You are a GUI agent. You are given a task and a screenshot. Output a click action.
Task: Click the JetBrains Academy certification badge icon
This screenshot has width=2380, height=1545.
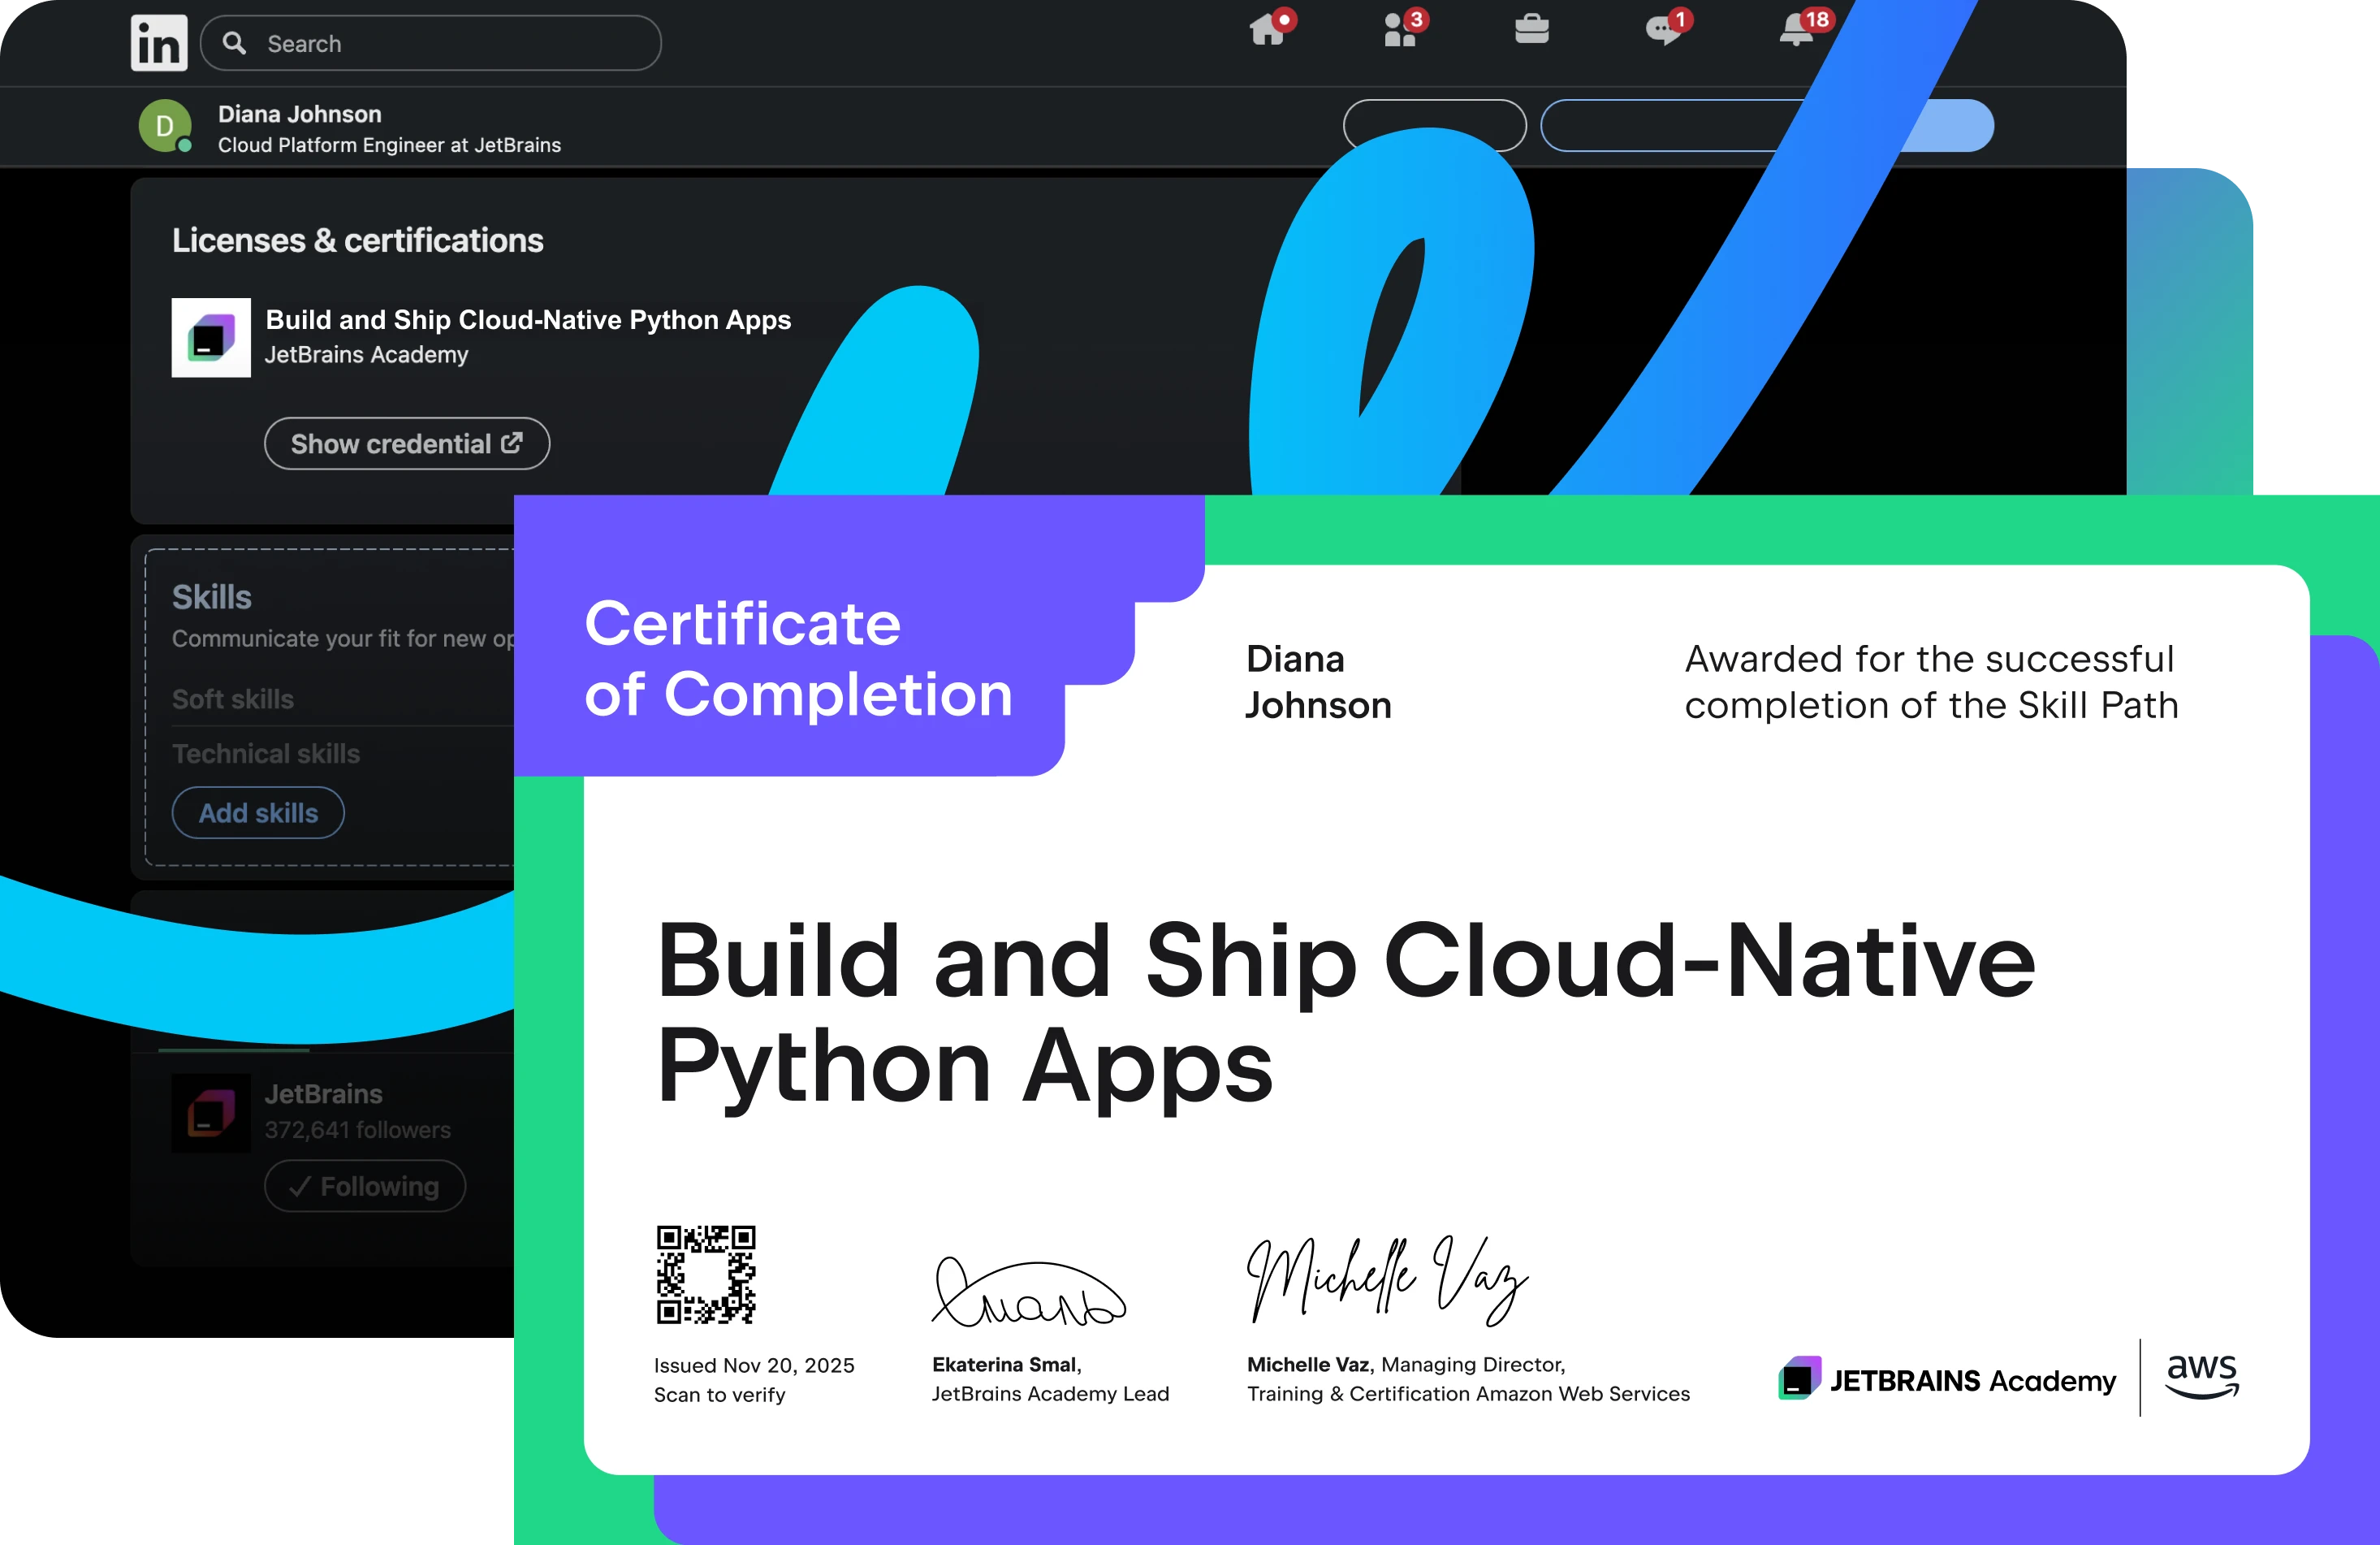tap(210, 340)
